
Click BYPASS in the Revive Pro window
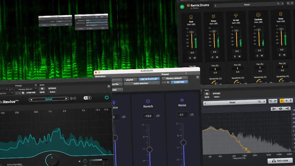(52, 88)
